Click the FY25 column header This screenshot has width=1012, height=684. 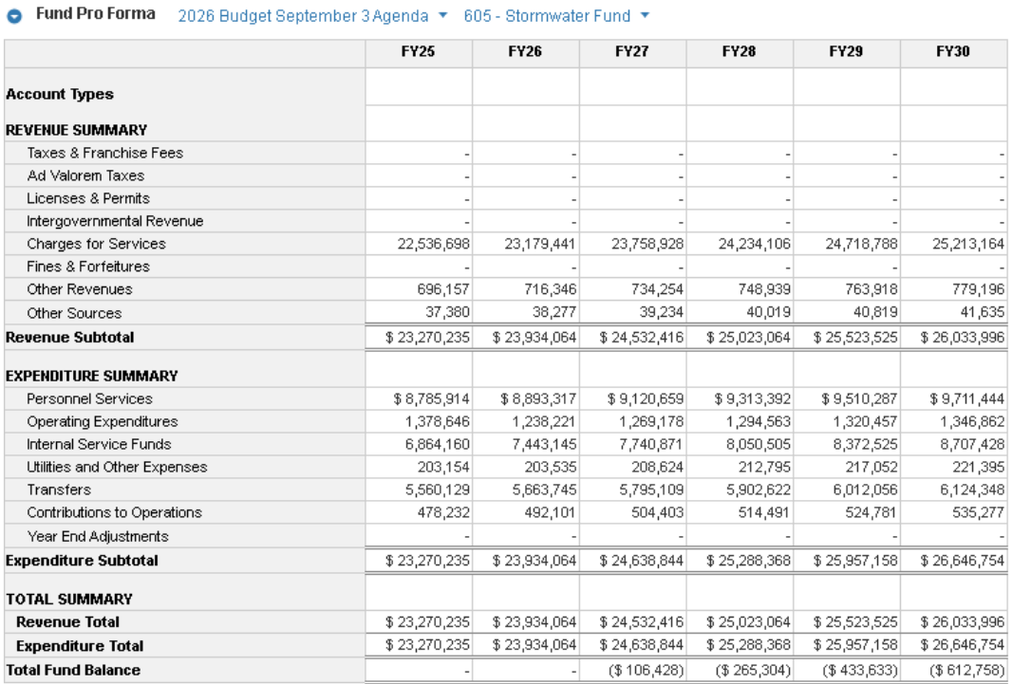tap(418, 53)
